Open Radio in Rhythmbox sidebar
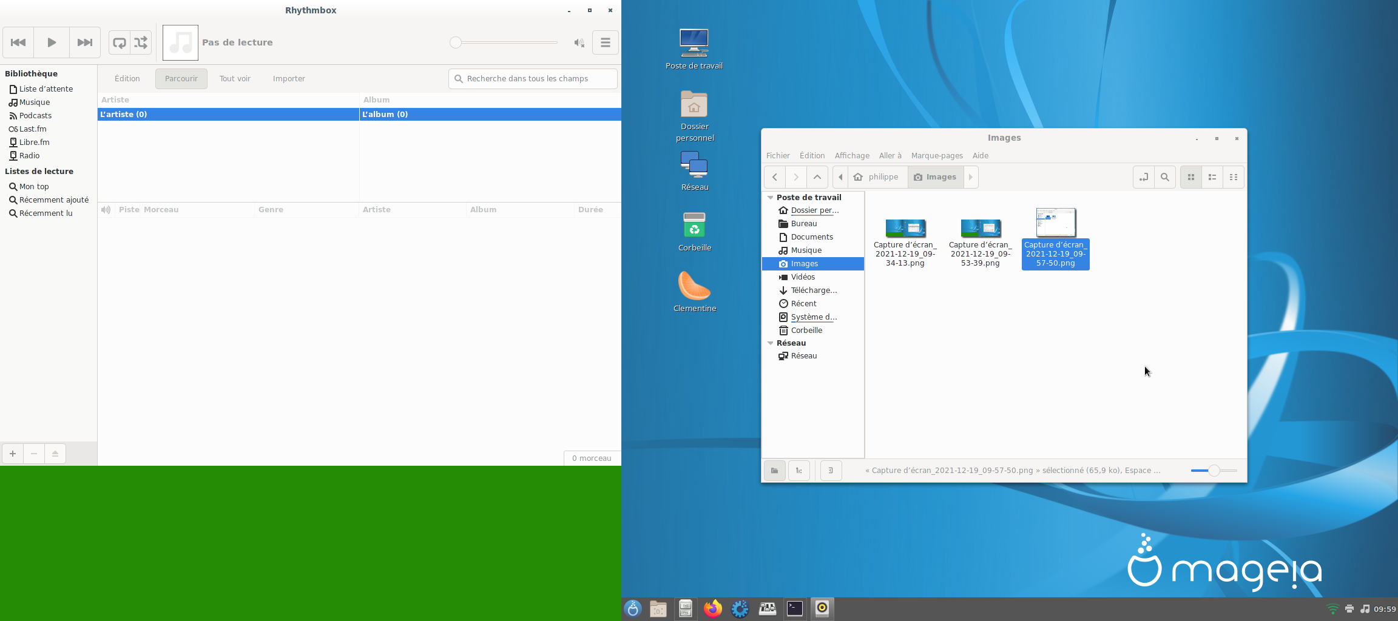The height and width of the screenshot is (621, 1398). pos(29,156)
